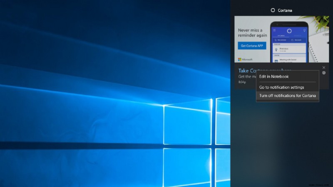Screen dimensions: 333x187
Task: Open the Cortana app promo image
Action: click(282, 39)
